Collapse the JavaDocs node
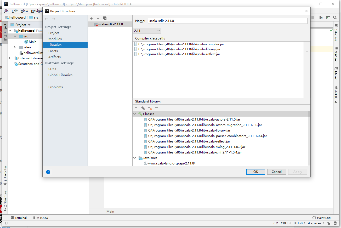This screenshot has width=341, height=228. [135, 158]
